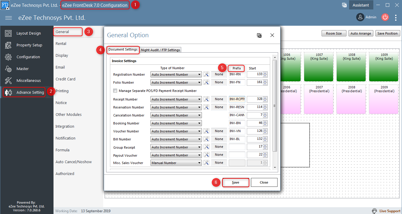Click Group Receipt settings tool icon
Screen dimensions: 402x214
point(206,147)
